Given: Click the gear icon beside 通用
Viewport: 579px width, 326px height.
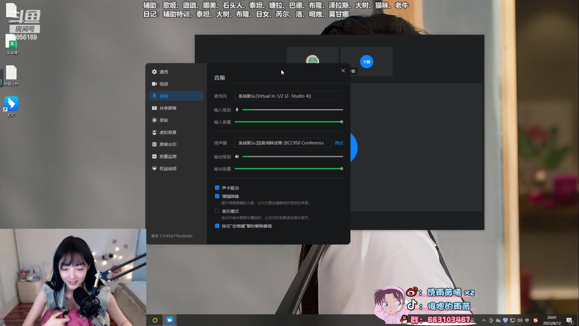Looking at the screenshot, I should [154, 72].
